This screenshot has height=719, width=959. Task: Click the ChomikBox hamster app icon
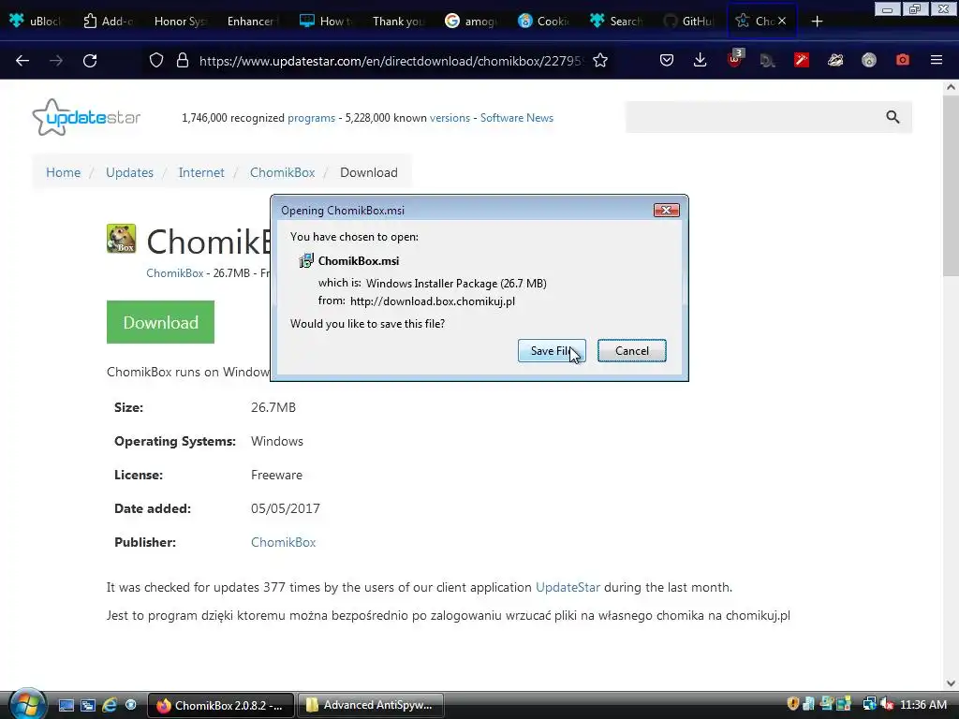coord(121,239)
